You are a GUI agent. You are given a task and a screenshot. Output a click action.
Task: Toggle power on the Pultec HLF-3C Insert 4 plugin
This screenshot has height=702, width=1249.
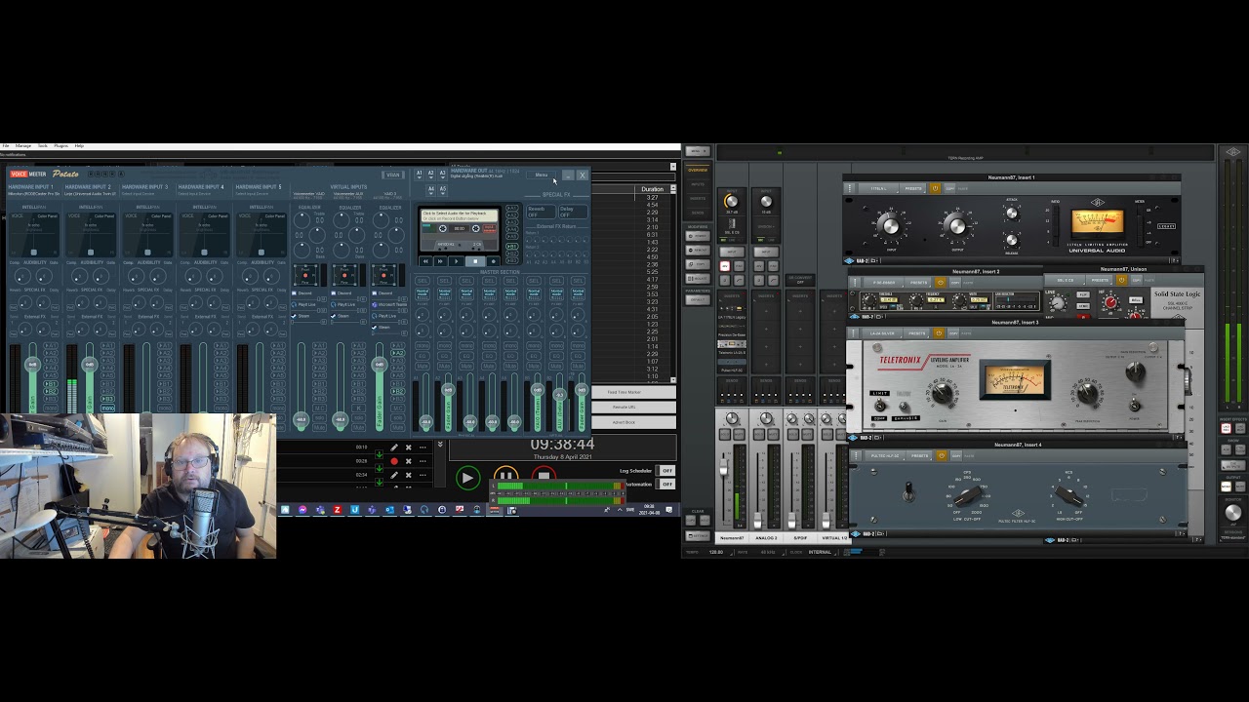(942, 455)
